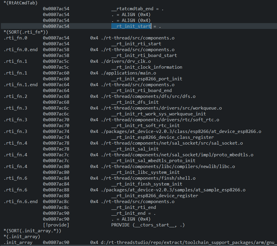
Task: Click the workqueue.o file path
Action: click(161, 108)
